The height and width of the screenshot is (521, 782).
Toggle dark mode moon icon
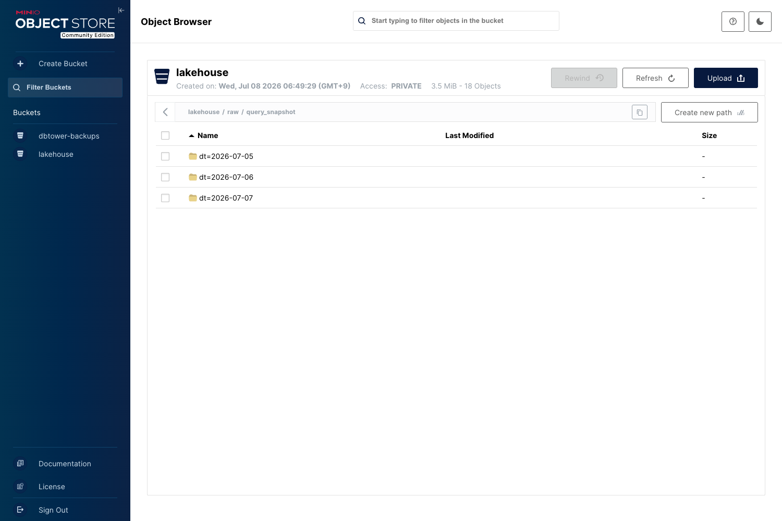pyautogui.click(x=760, y=21)
